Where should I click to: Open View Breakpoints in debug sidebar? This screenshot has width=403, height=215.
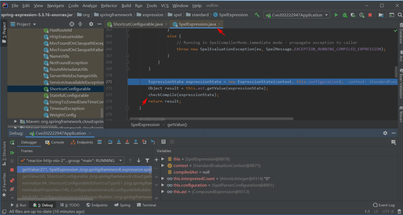(12, 180)
